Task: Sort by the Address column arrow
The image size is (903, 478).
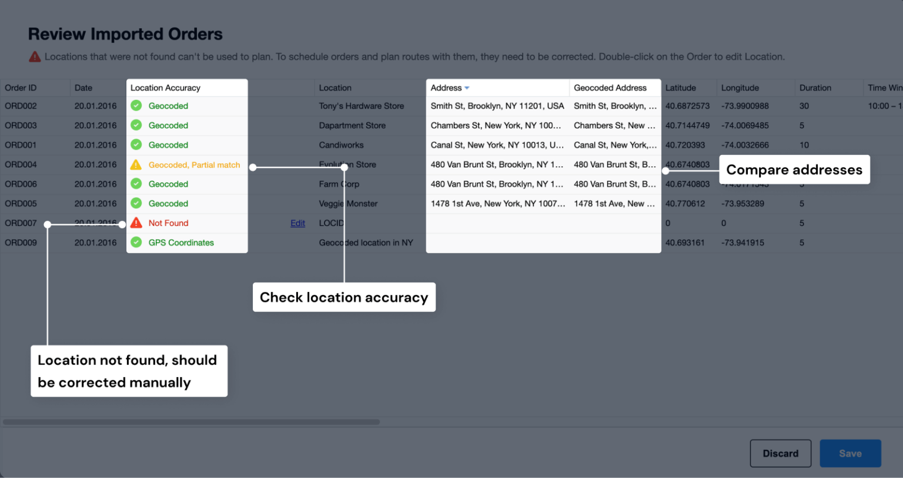Action: click(x=467, y=88)
